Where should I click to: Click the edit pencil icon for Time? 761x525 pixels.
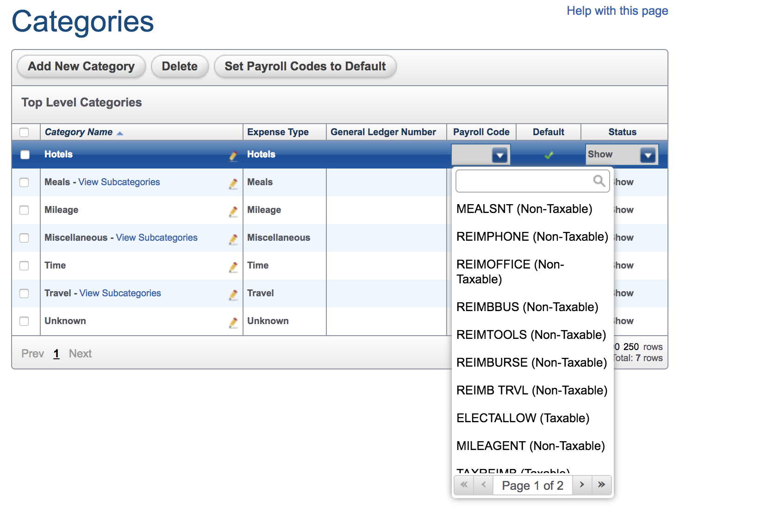[x=234, y=267]
